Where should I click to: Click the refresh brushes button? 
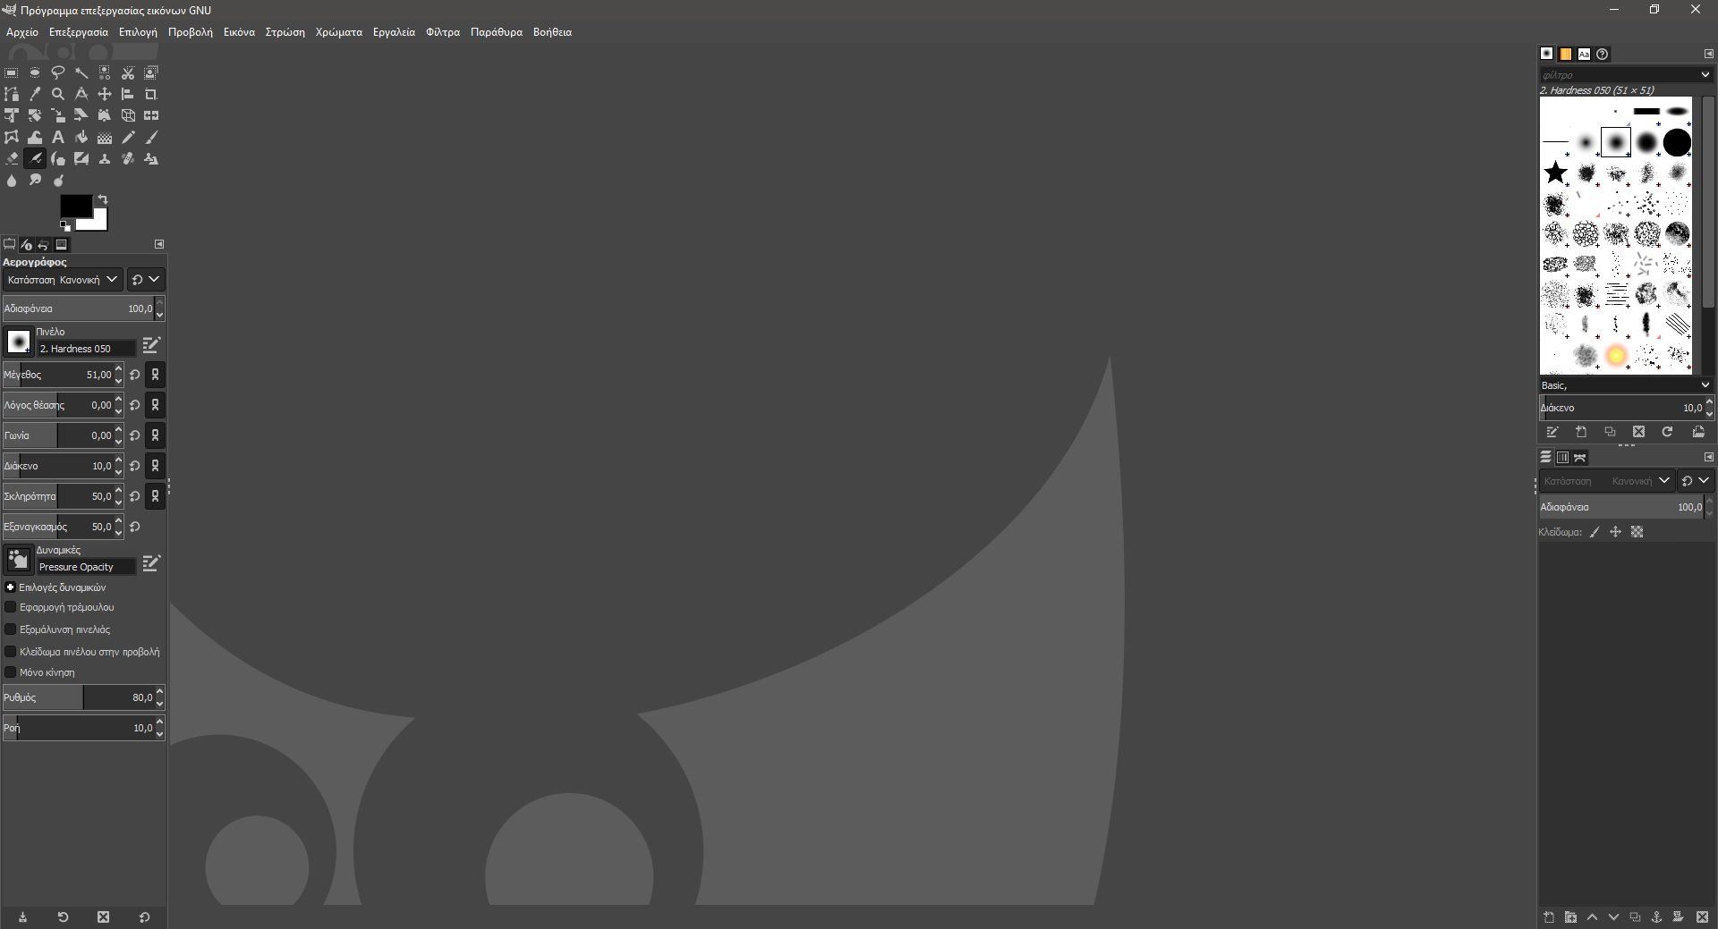[x=1667, y=432]
